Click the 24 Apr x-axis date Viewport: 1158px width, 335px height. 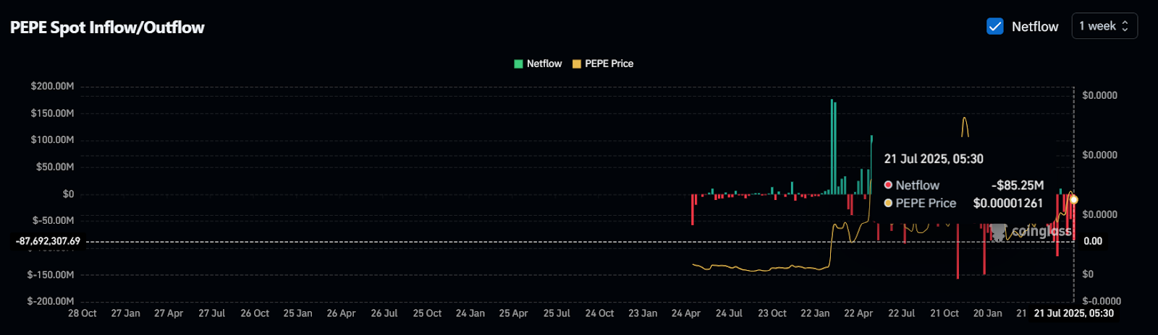click(686, 313)
